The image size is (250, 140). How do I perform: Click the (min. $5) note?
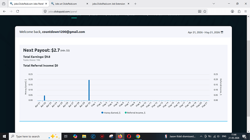pyautogui.click(x=65, y=51)
